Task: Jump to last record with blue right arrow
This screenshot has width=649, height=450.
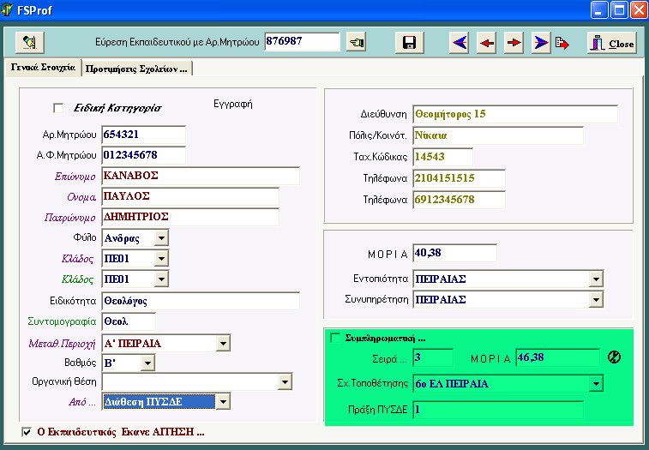Action: [541, 43]
